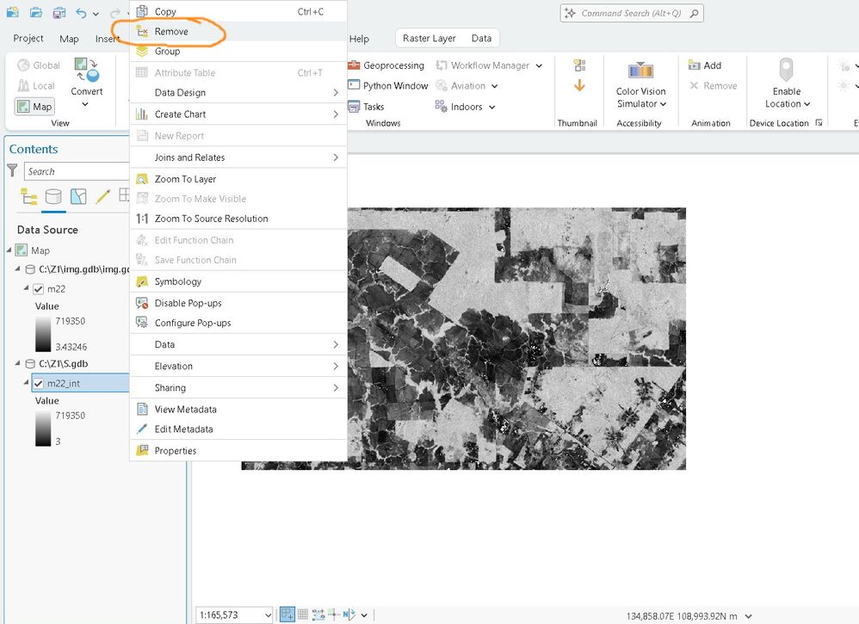Click the Thumbnail generate arrow icon
The height and width of the screenshot is (624, 859).
pyautogui.click(x=579, y=85)
